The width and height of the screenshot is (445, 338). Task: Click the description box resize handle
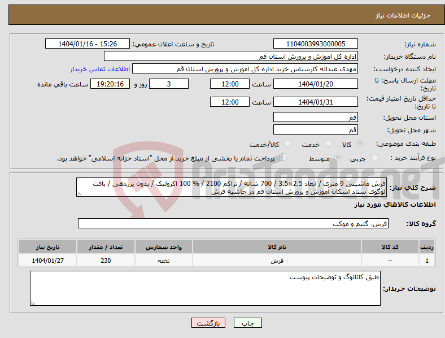pos(79,194)
